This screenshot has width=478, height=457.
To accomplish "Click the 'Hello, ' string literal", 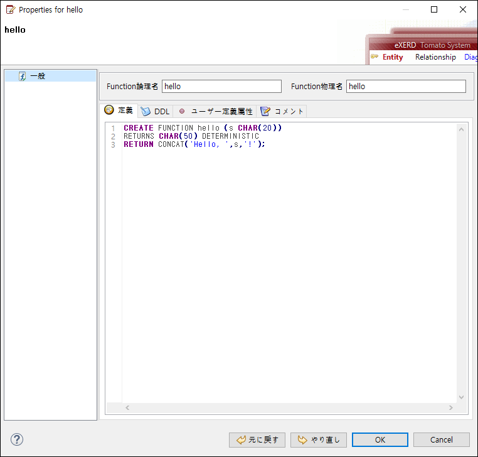I will coord(209,144).
